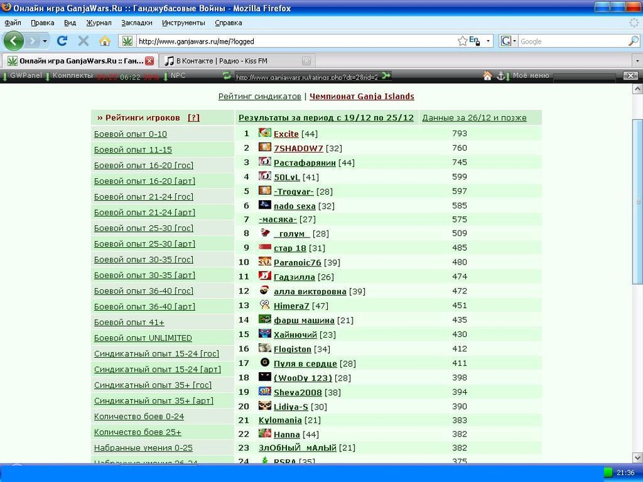Click the icon next to Хайнючий

point(265,334)
